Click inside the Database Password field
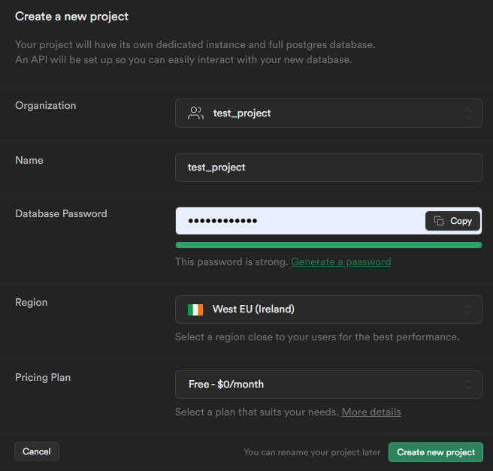This screenshot has height=471, width=493. coord(301,221)
